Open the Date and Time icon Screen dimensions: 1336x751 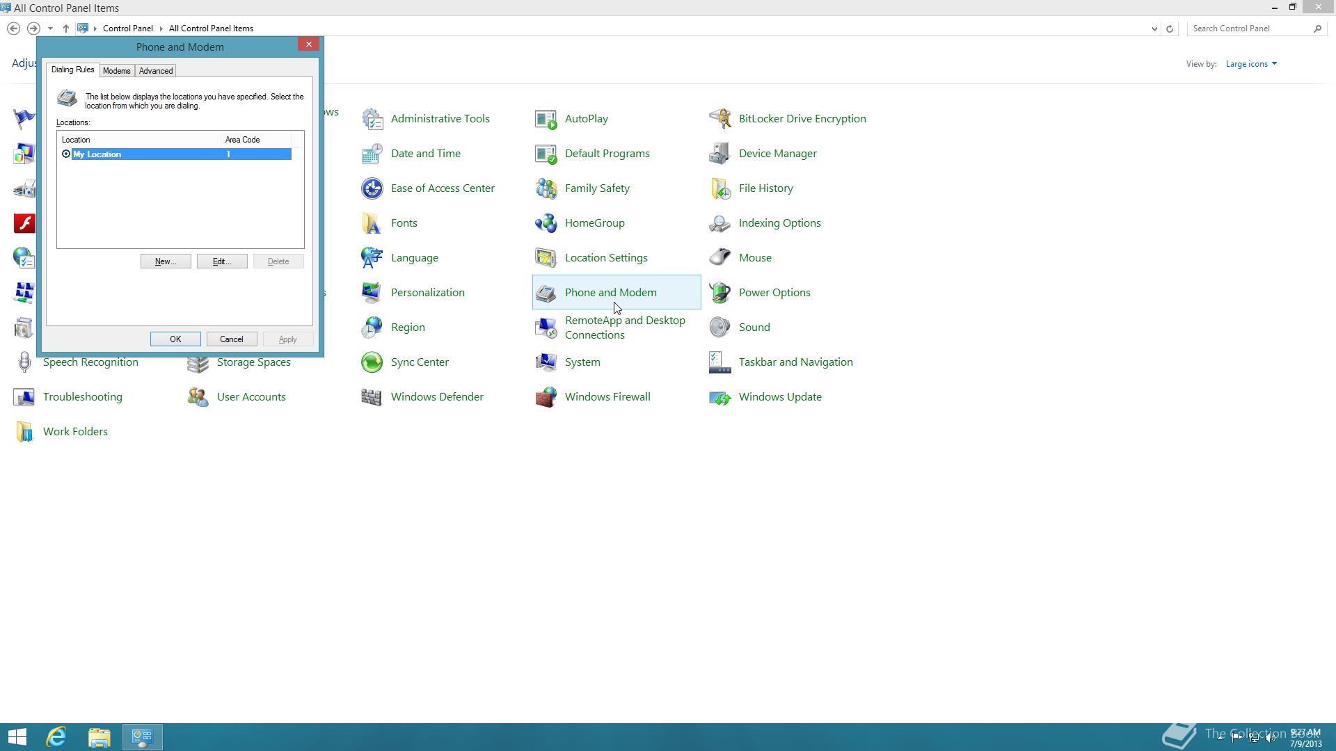coord(372,154)
